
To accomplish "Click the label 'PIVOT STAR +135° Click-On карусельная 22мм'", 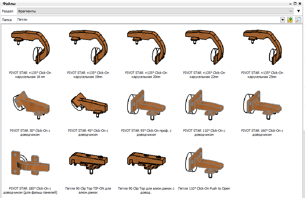I will pos(204,75).
